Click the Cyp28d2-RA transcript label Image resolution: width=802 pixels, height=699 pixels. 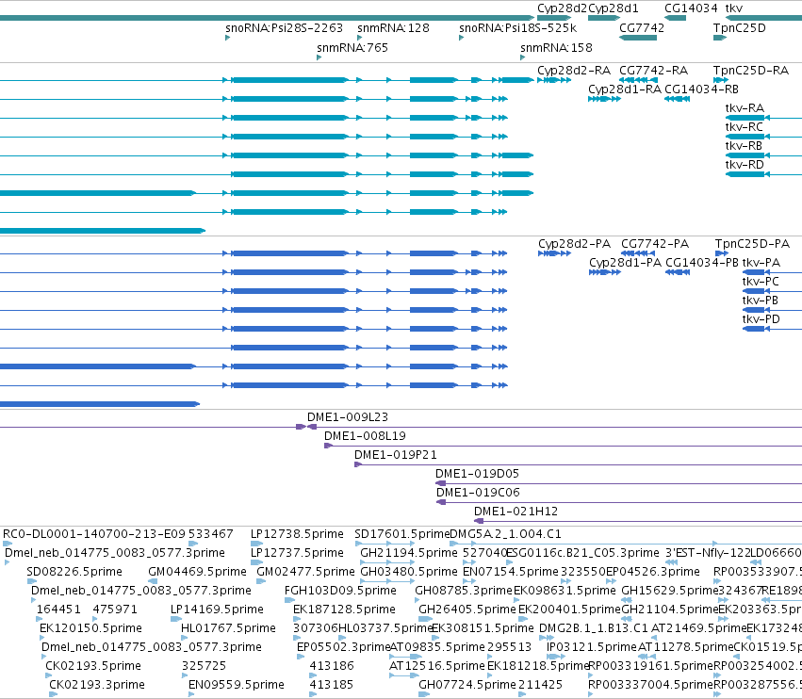(574, 71)
